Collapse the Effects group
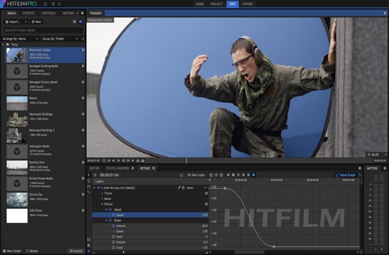This screenshot has width=389, height=255. [x=102, y=204]
